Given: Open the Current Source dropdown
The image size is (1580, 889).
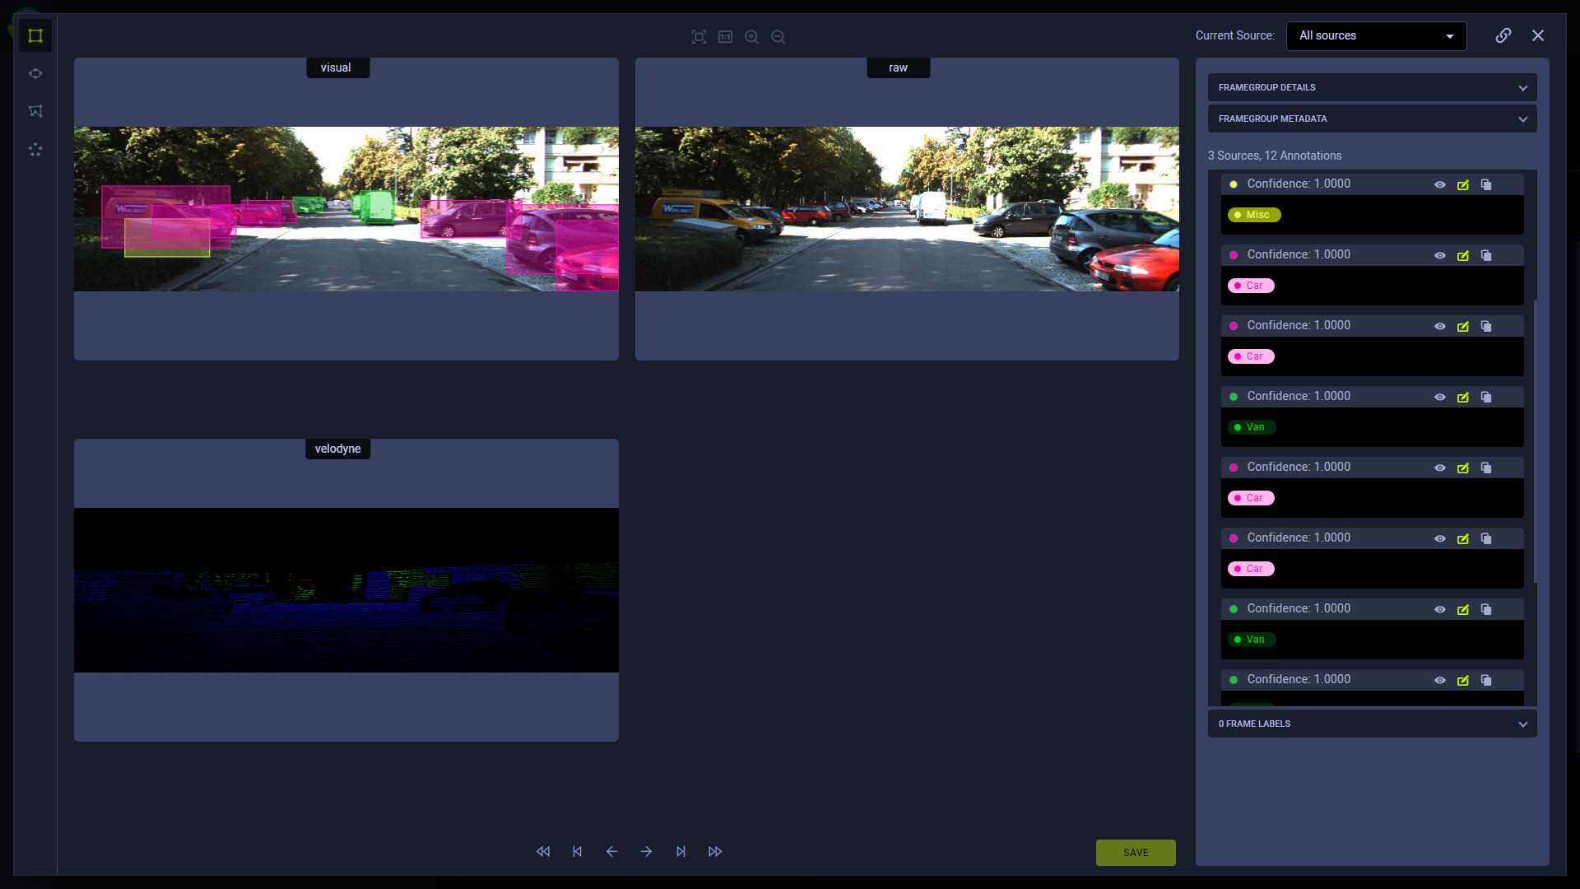Looking at the screenshot, I should [x=1376, y=35].
